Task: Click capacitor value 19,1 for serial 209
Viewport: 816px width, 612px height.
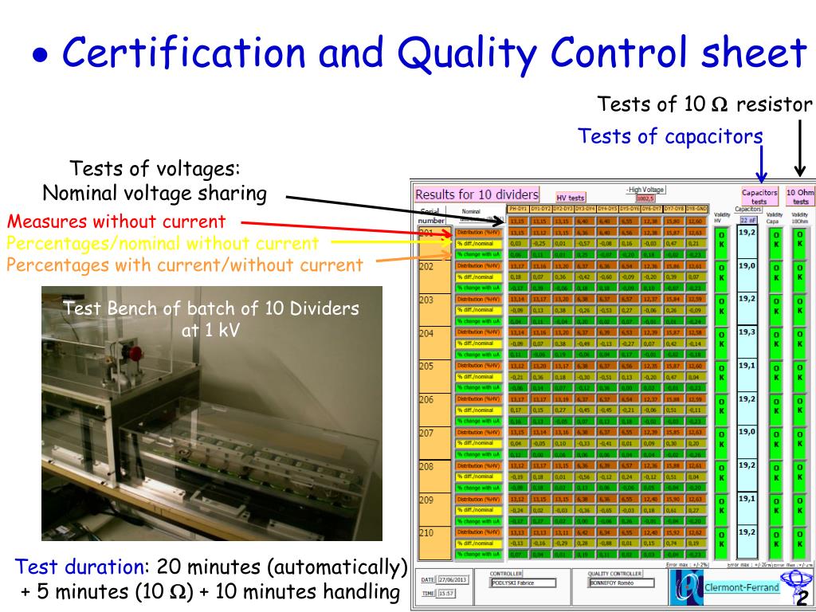Action: [x=747, y=509]
